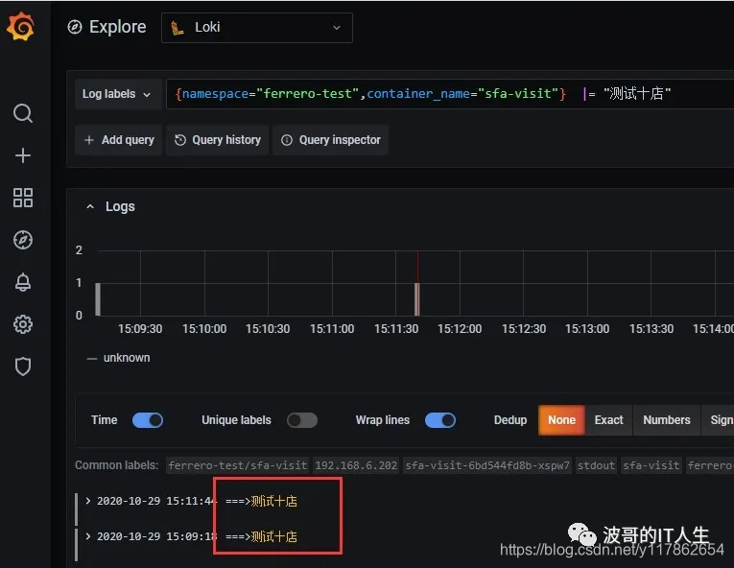This screenshot has height=568, width=734.
Task: Open the Loki data source picker
Action: point(256,28)
